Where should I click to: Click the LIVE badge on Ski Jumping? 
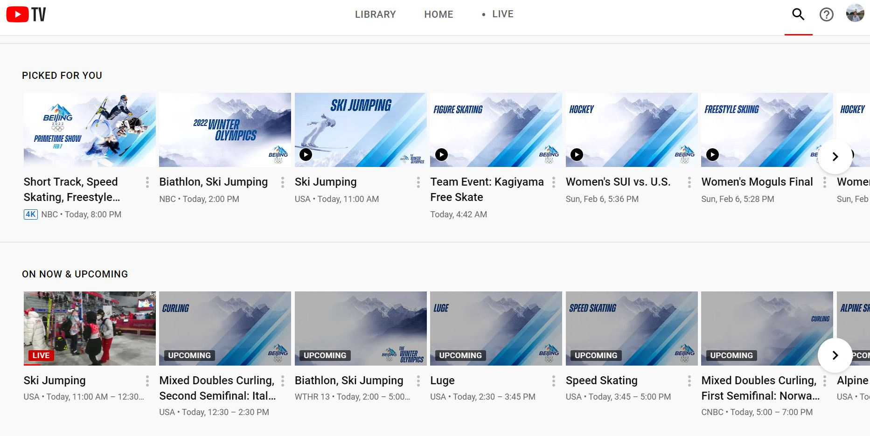coord(41,355)
